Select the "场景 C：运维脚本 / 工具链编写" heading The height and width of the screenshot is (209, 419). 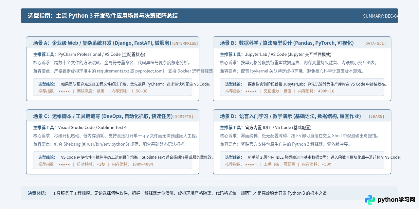103,116
